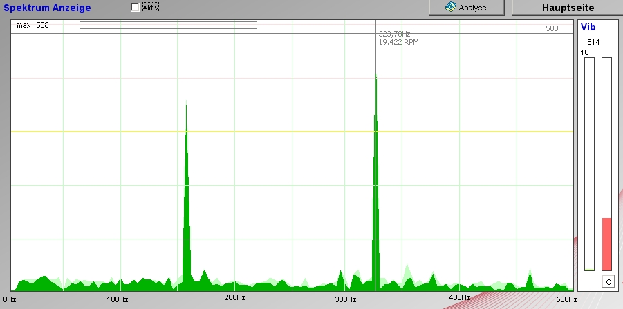Click the left vibration meter bar

point(589,164)
